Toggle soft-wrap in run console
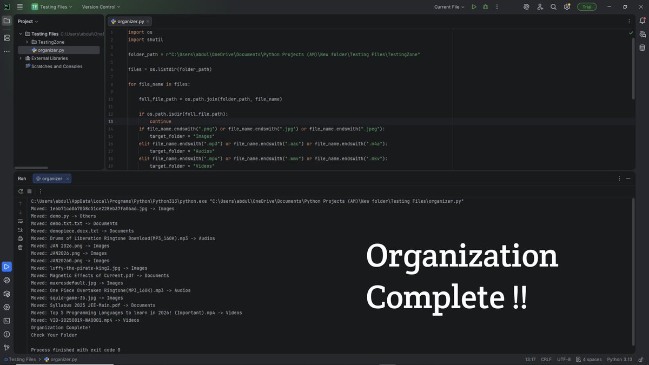The image size is (649, 365). (x=20, y=221)
